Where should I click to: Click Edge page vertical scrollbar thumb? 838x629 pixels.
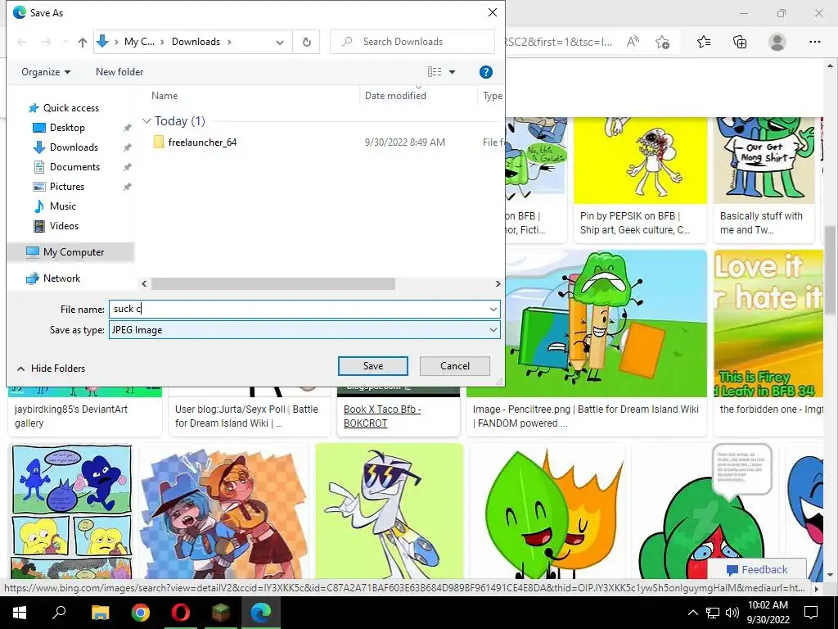click(x=830, y=270)
